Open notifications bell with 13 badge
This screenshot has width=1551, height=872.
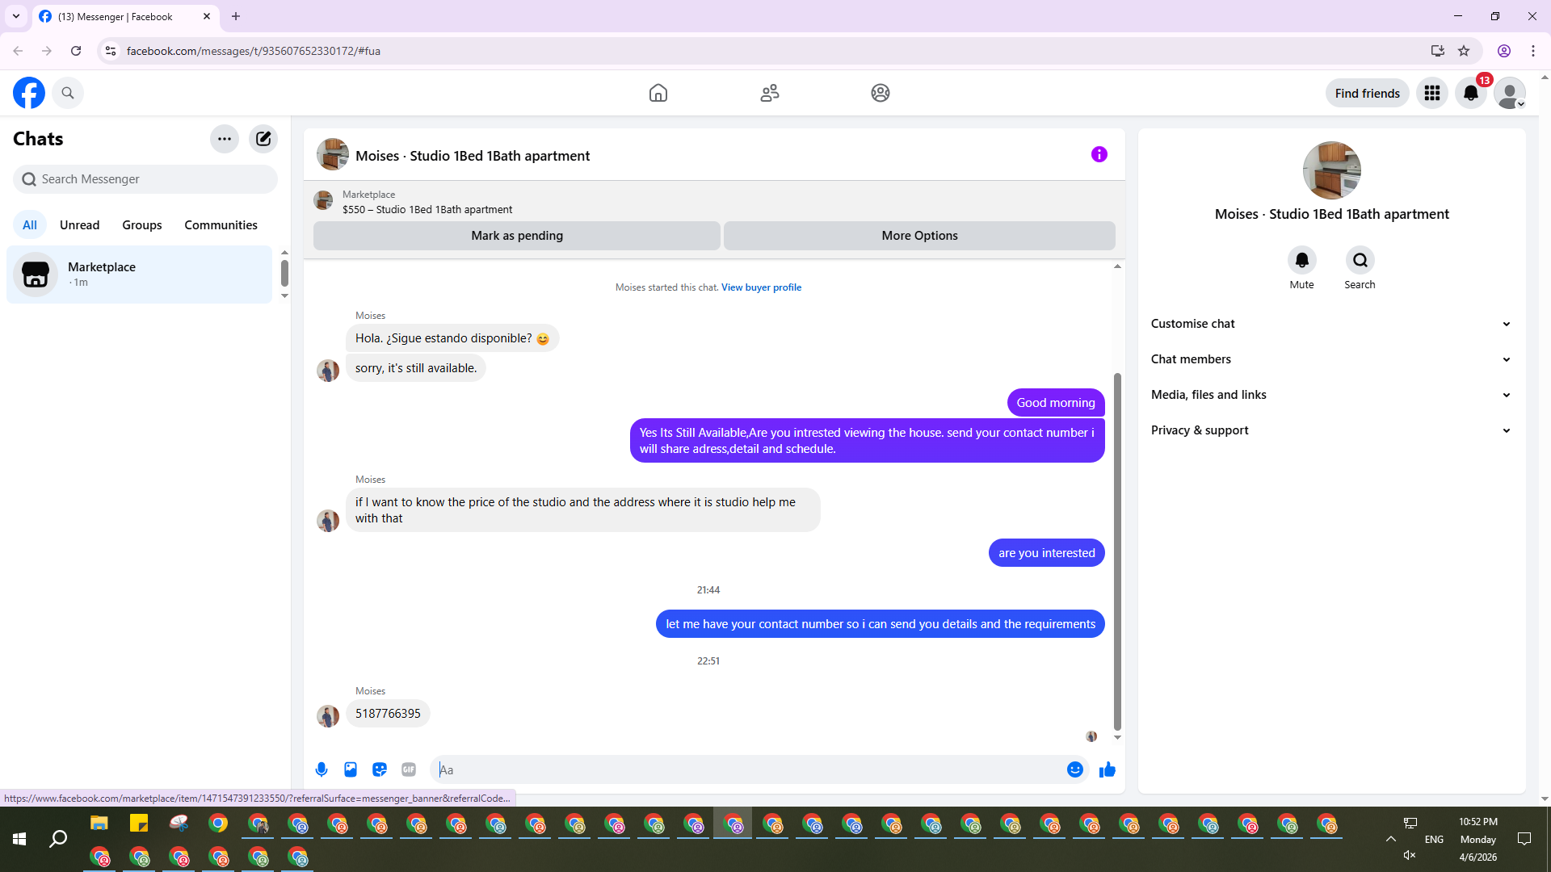[x=1471, y=93]
